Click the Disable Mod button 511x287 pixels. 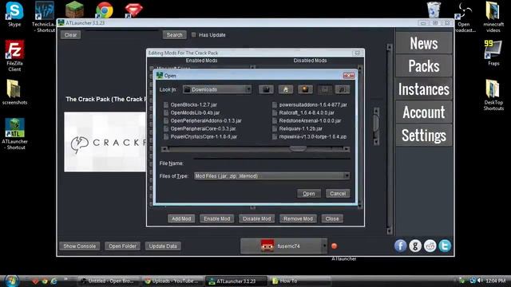click(257, 218)
